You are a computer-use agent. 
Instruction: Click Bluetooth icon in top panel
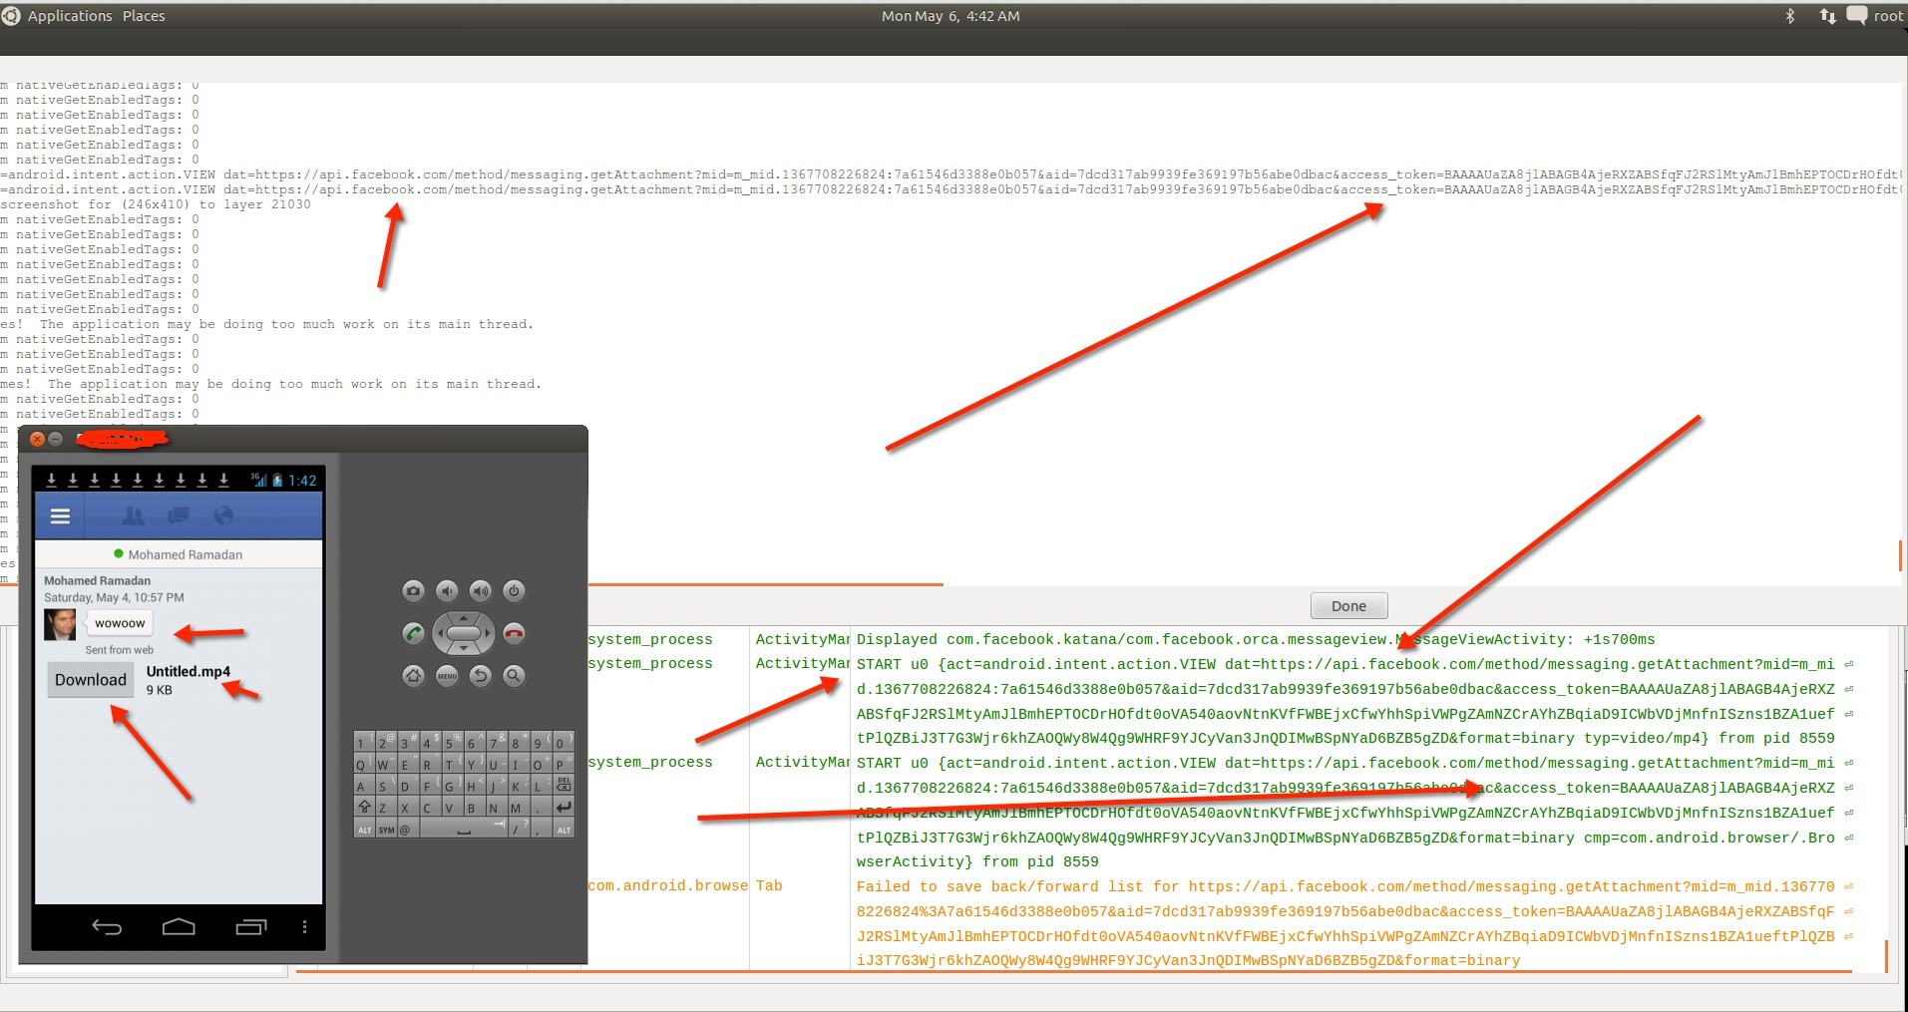(1790, 16)
